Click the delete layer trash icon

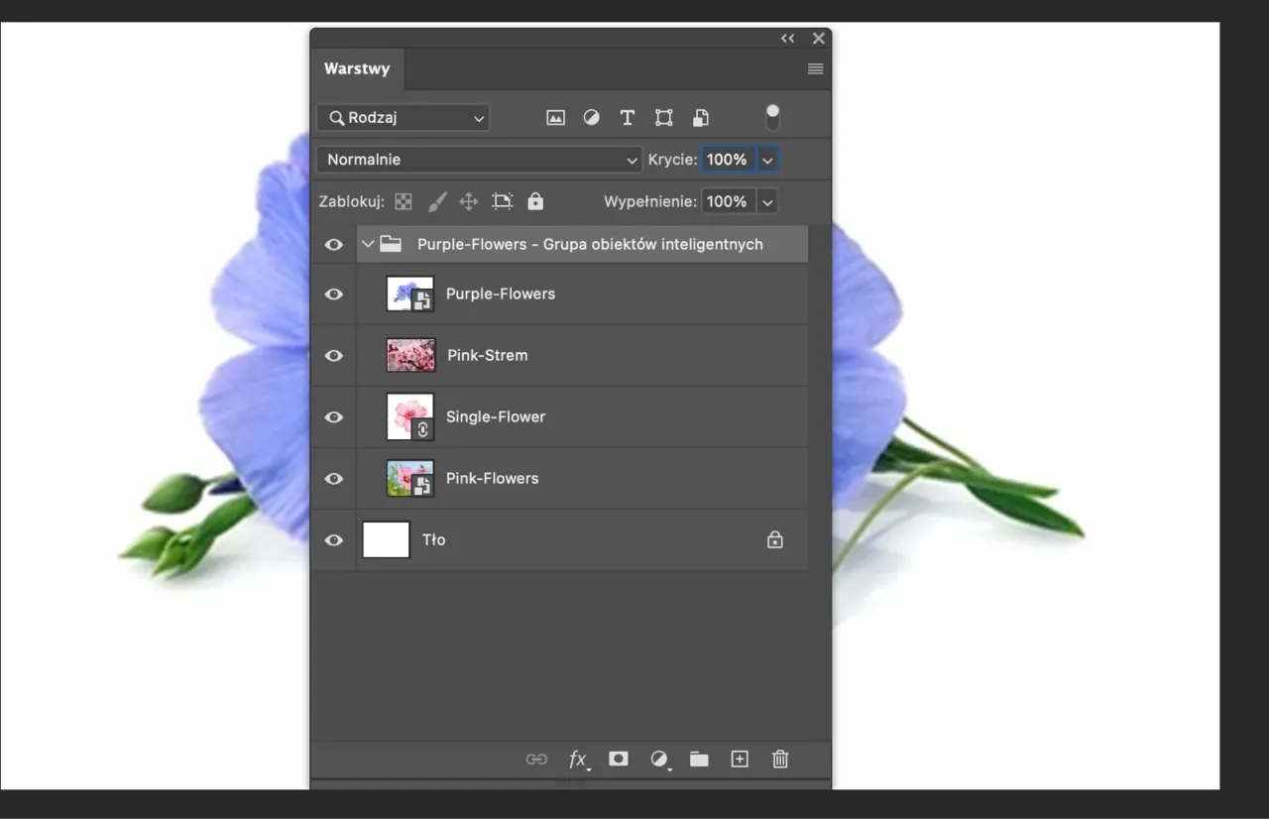pyautogui.click(x=780, y=759)
